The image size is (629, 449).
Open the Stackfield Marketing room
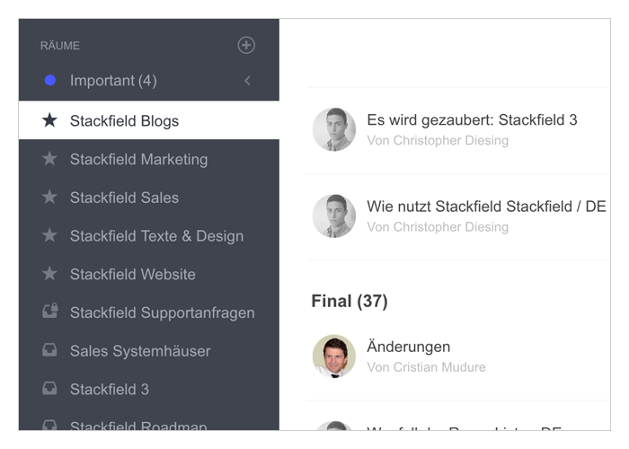[x=138, y=159]
